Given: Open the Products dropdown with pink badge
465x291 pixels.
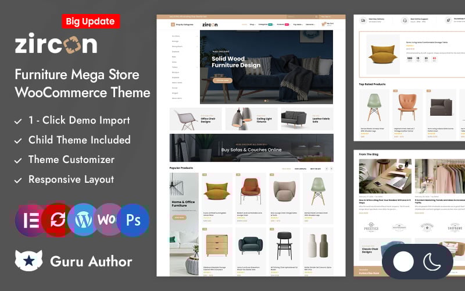Looking at the screenshot, I should (x=283, y=24).
